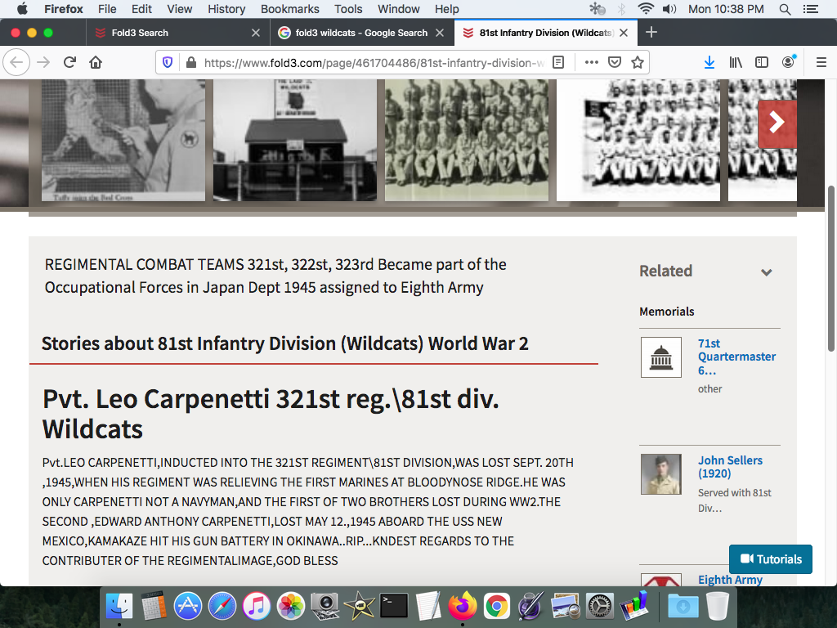This screenshot has height=628, width=837.
Task: Open the John Sellers (1920) memorial link
Action: [730, 467]
